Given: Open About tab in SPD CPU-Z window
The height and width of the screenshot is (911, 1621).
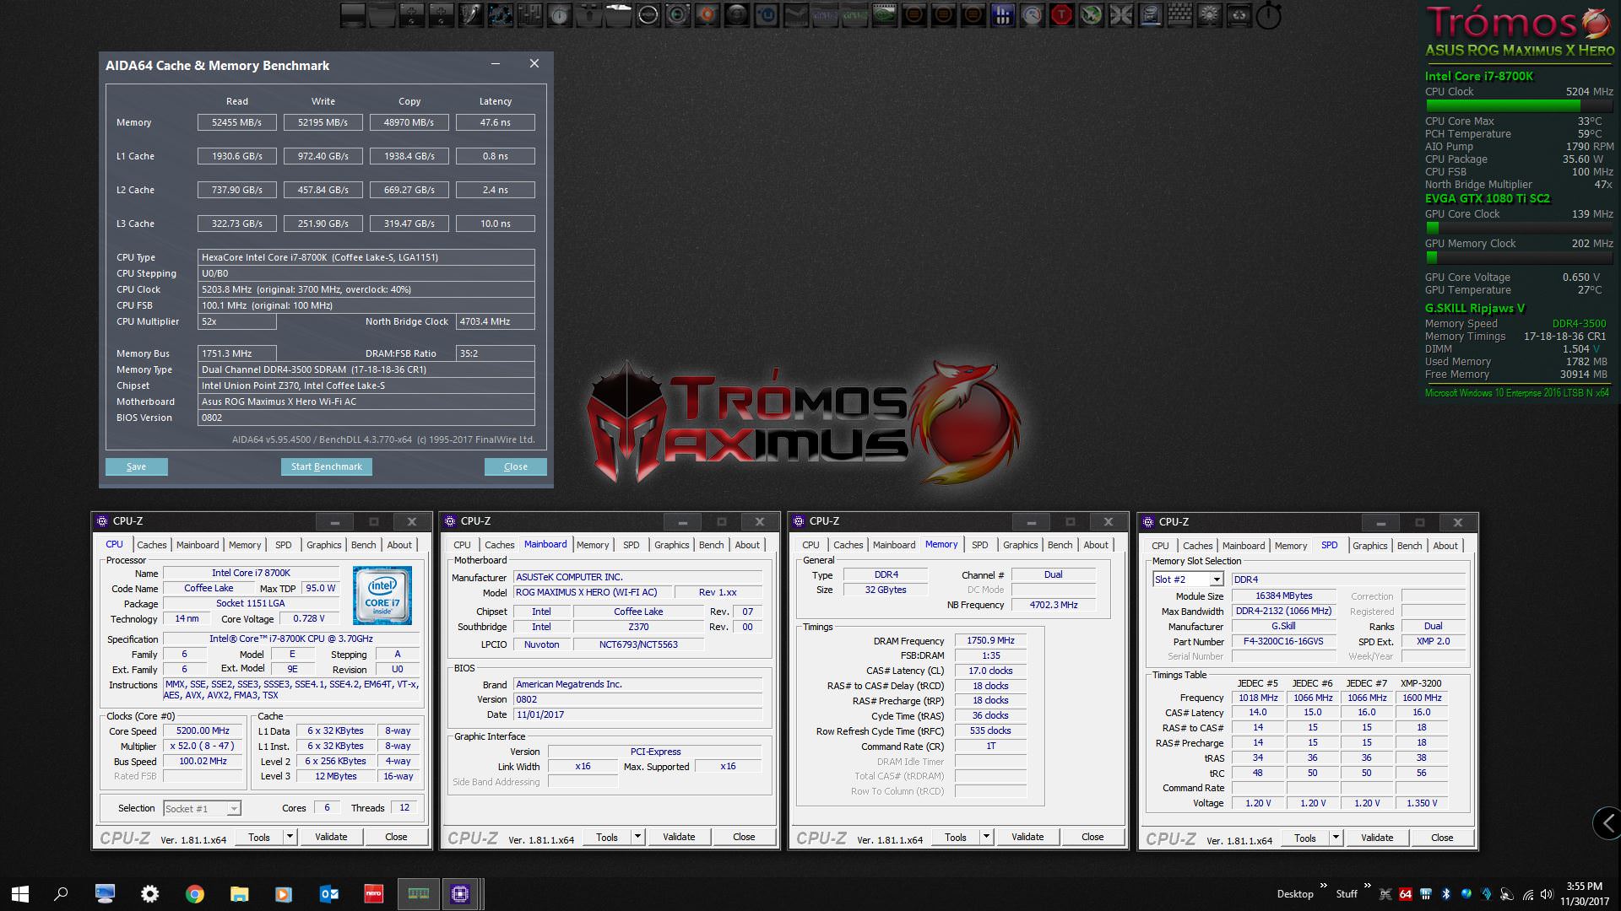Looking at the screenshot, I should point(1445,546).
